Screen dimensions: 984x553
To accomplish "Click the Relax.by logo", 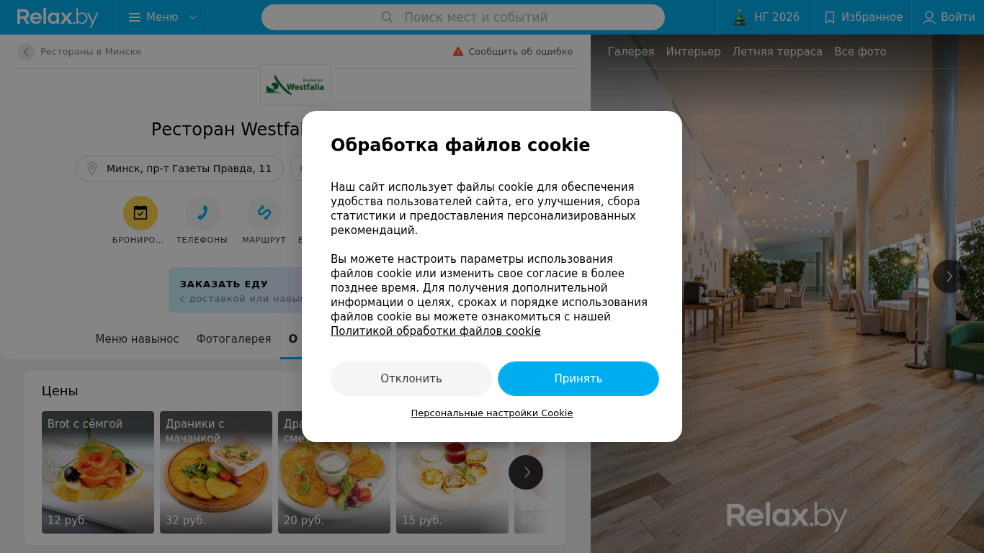I will [58, 17].
